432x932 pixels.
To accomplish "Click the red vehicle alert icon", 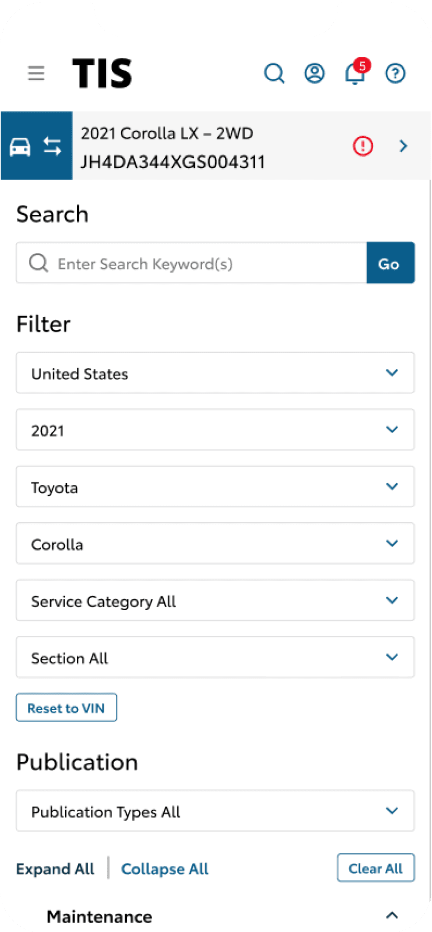I will coord(363,146).
